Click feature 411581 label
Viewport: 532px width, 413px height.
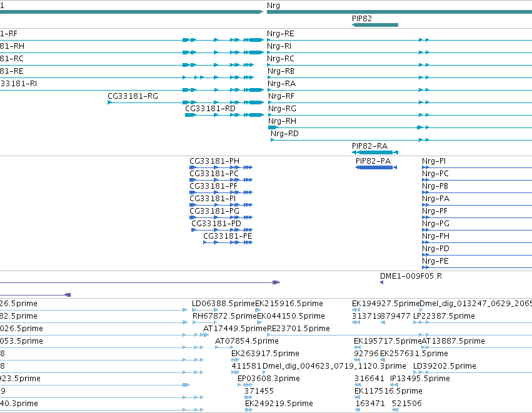[246, 366]
